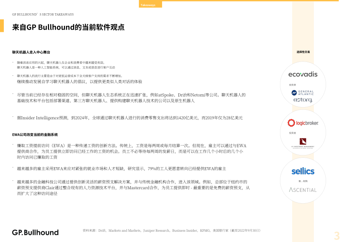Viewport: 350px width, 242px height.
Task: Click the heading '聊天机器人走入中心舞台'
Action: click(31, 52)
